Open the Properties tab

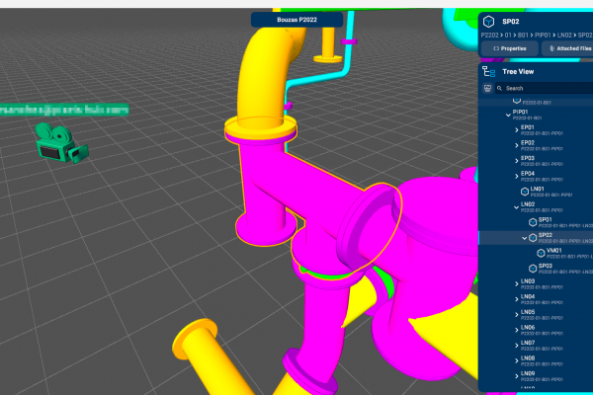[x=509, y=47]
